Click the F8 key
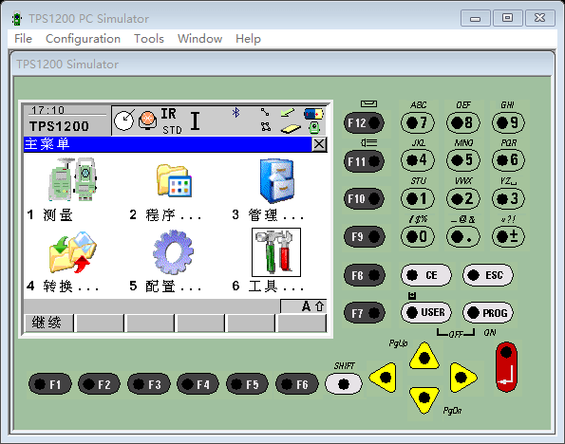Screen dimensions: 565x444 tap(365, 275)
